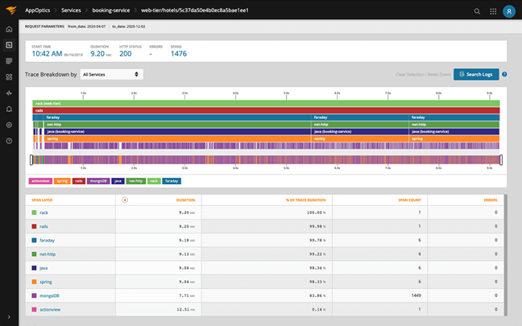Sort by Span Count column header
Screen dimensions: 522x326
(409, 200)
